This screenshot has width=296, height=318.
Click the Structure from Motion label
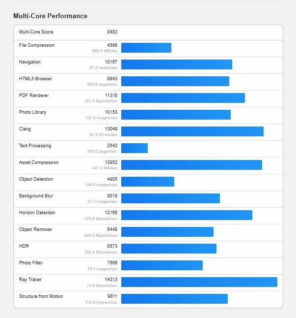pyautogui.click(x=41, y=296)
